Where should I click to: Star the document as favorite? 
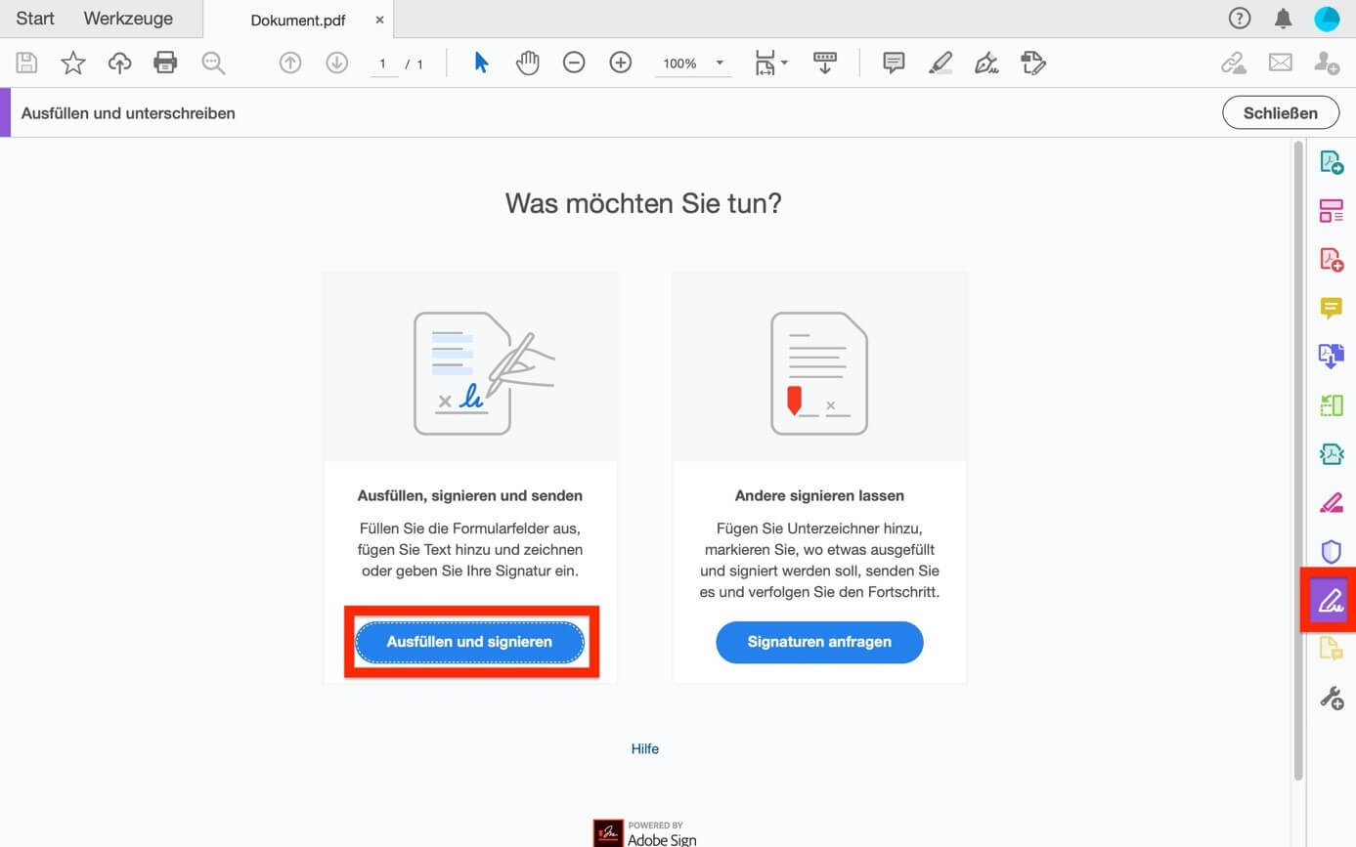pos(73,64)
